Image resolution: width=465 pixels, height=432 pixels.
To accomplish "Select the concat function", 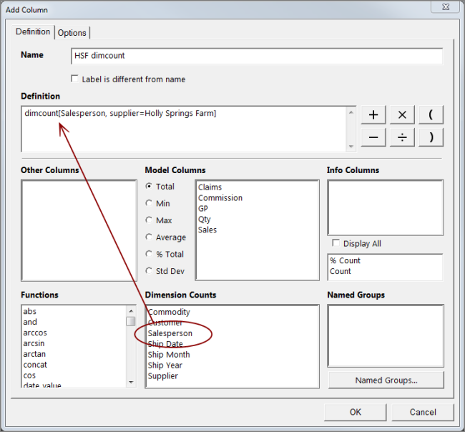I will click(x=35, y=365).
